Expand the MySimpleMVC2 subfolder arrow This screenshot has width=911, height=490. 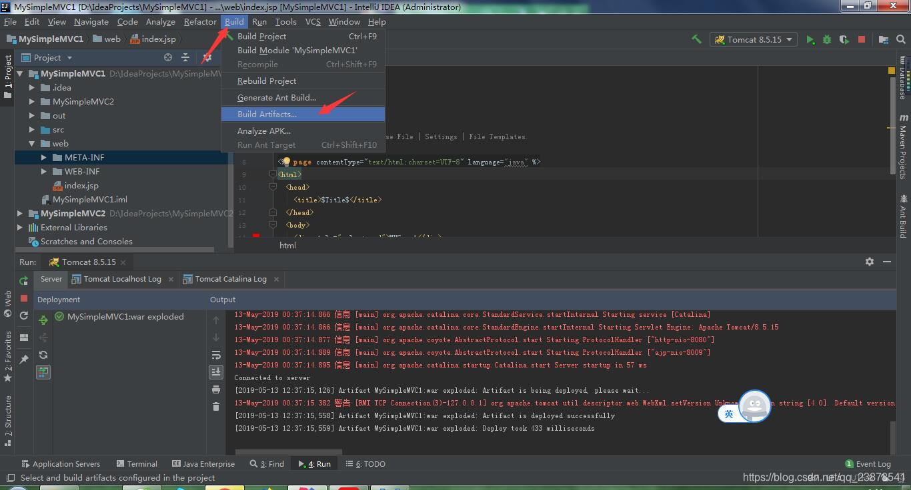coord(32,101)
